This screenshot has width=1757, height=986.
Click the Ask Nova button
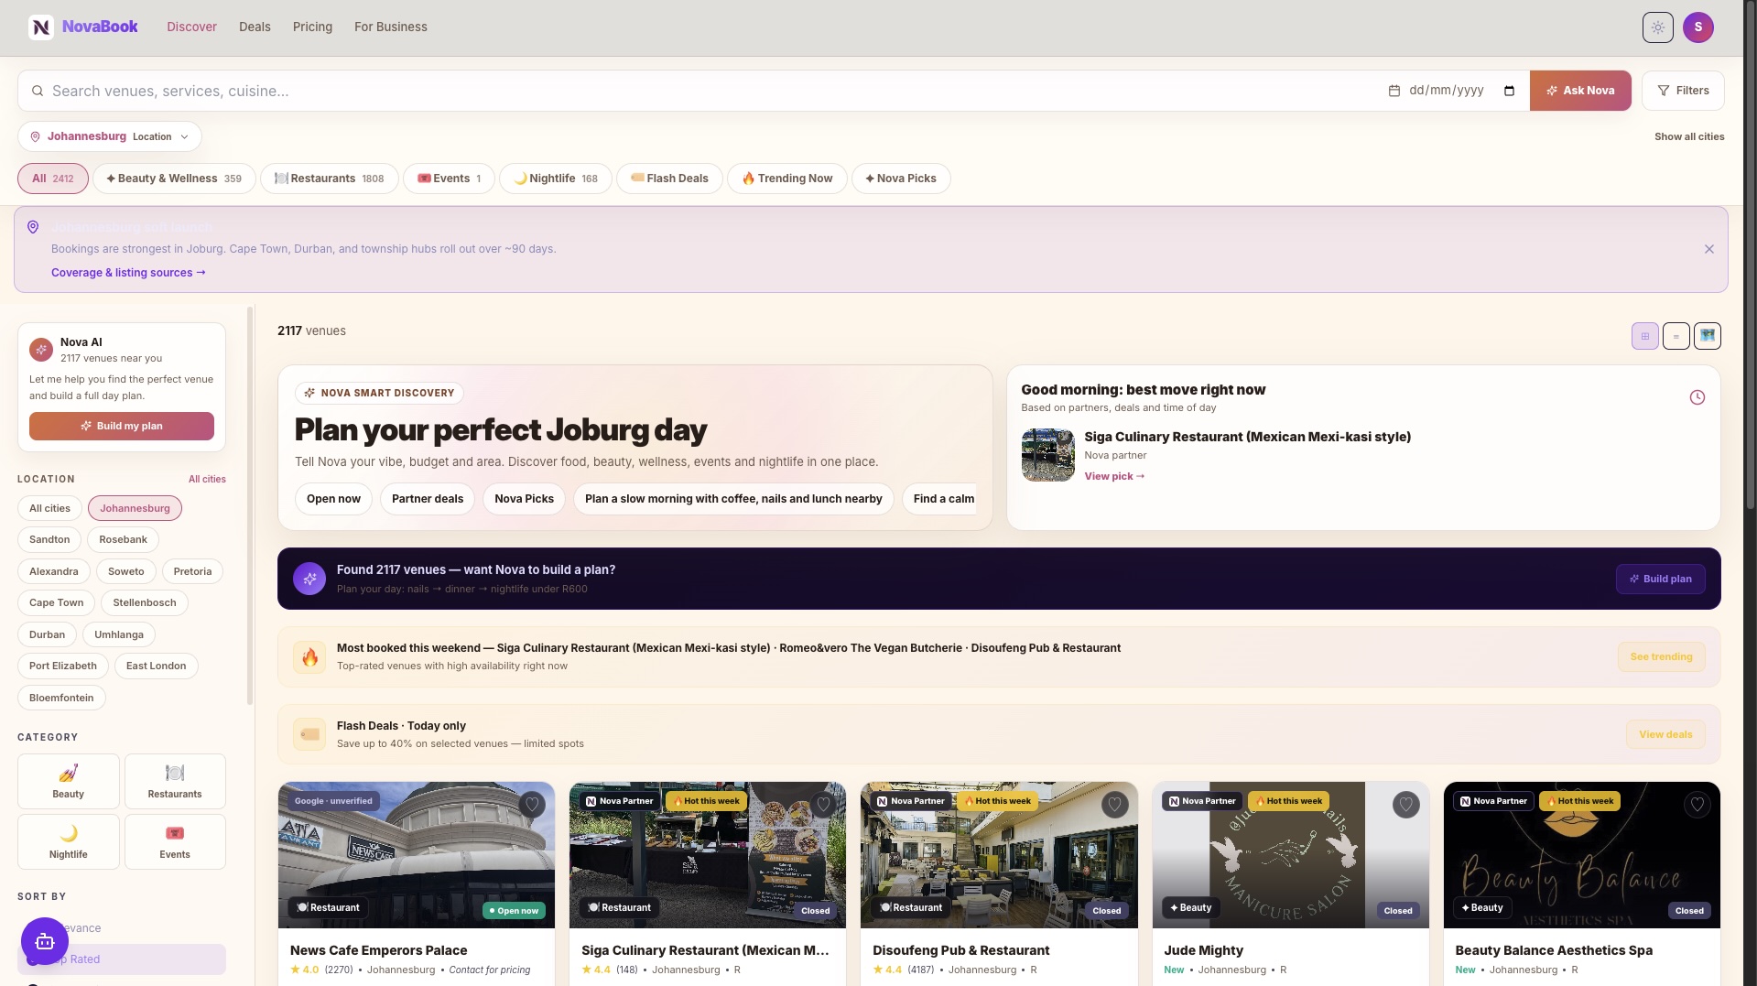click(1580, 91)
